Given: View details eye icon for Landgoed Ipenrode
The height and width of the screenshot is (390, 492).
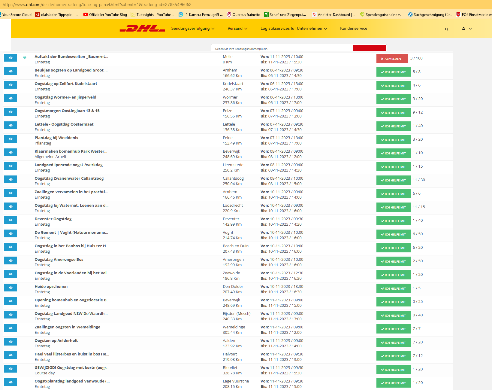Looking at the screenshot, I should pyautogui.click(x=11, y=166).
